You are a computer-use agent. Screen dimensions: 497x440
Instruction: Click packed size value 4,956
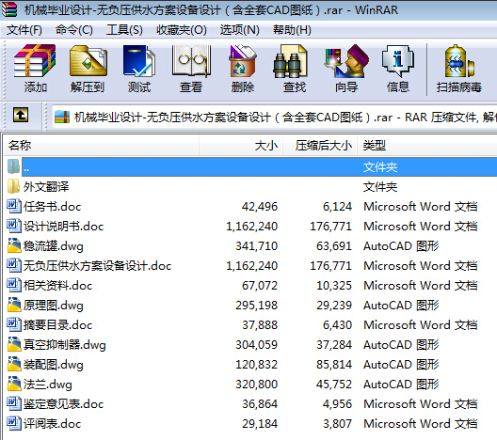point(337,404)
